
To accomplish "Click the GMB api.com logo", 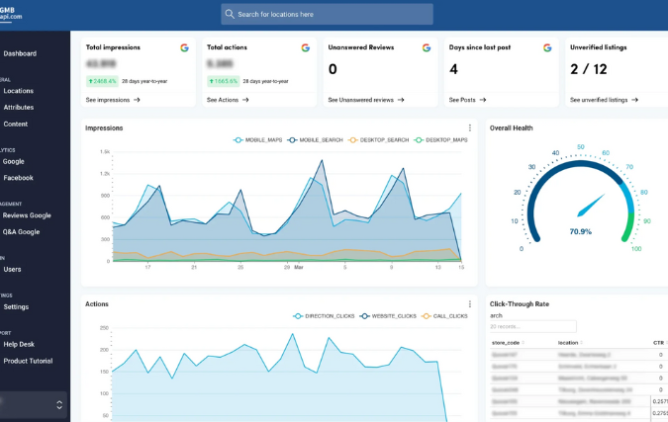I will tap(11, 14).
